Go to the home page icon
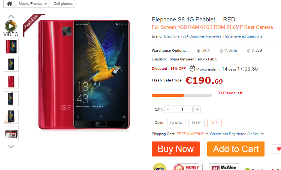Viewport: 281px width, 170px height. [x=9, y=4]
